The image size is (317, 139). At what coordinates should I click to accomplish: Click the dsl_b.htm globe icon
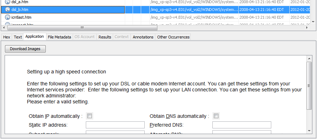click(7, 10)
